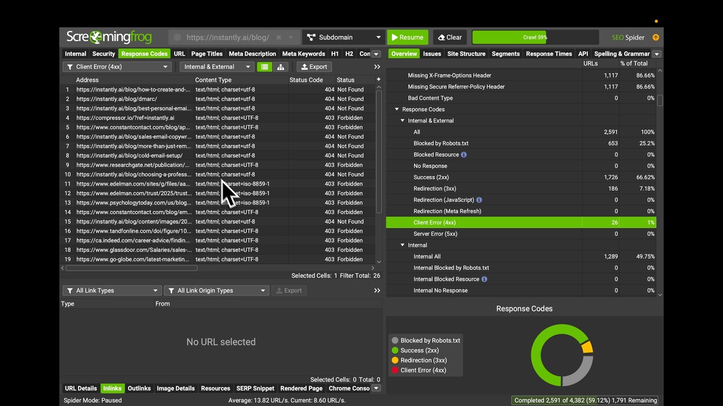723x406 pixels.
Task: Click the orange licence icon beside SEO Spider
Action: 656,38
